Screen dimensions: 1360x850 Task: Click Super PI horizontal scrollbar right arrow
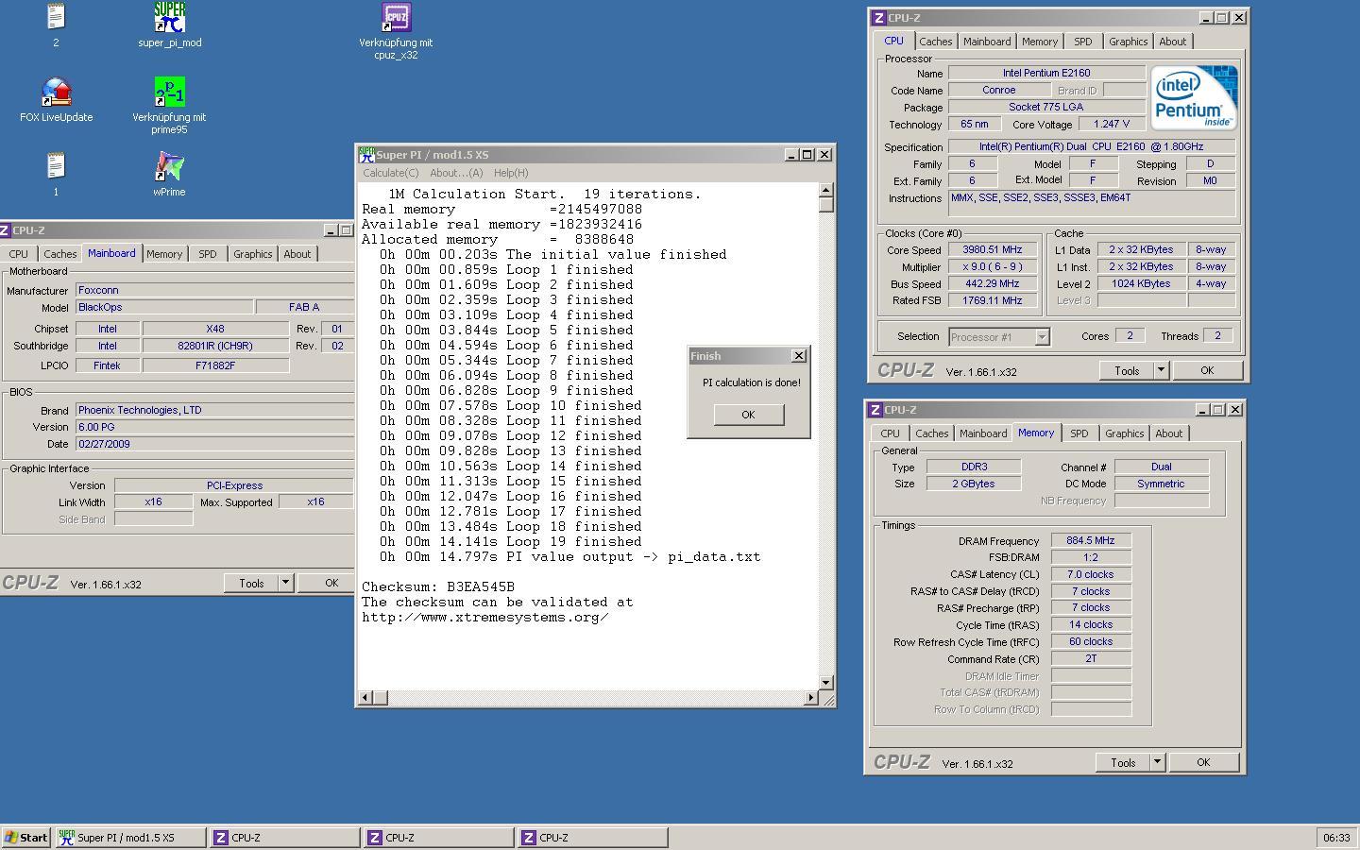pyautogui.click(x=810, y=697)
